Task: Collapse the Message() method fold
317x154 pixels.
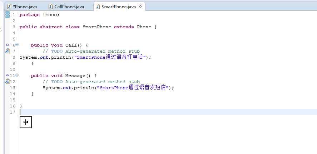Action: (17, 75)
